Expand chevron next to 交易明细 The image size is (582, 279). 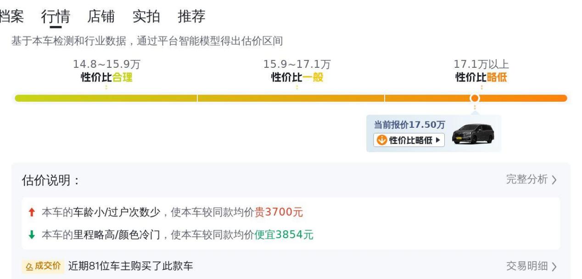point(554,266)
